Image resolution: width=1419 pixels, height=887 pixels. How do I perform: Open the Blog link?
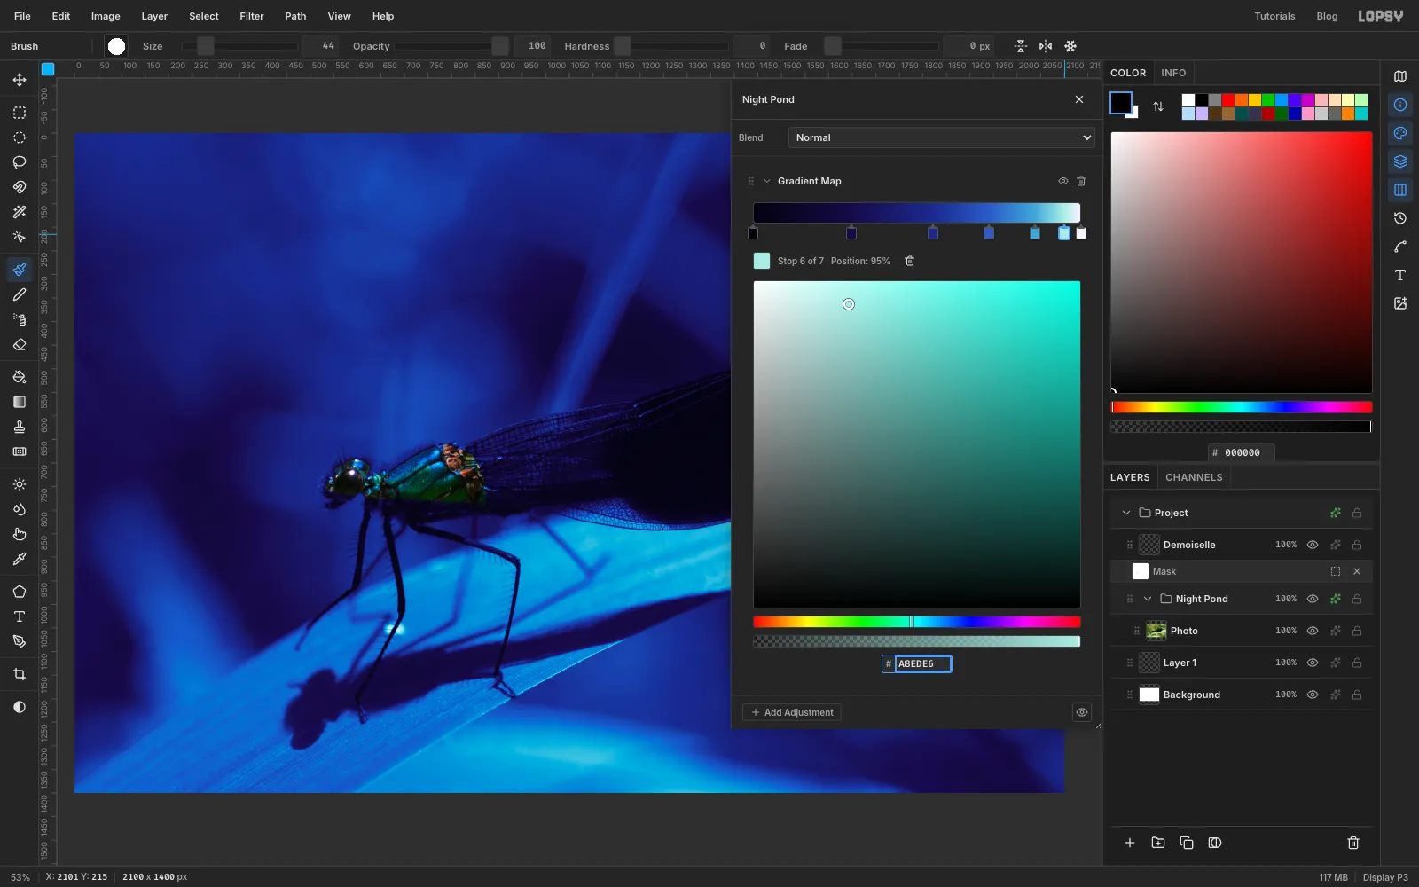click(x=1327, y=16)
